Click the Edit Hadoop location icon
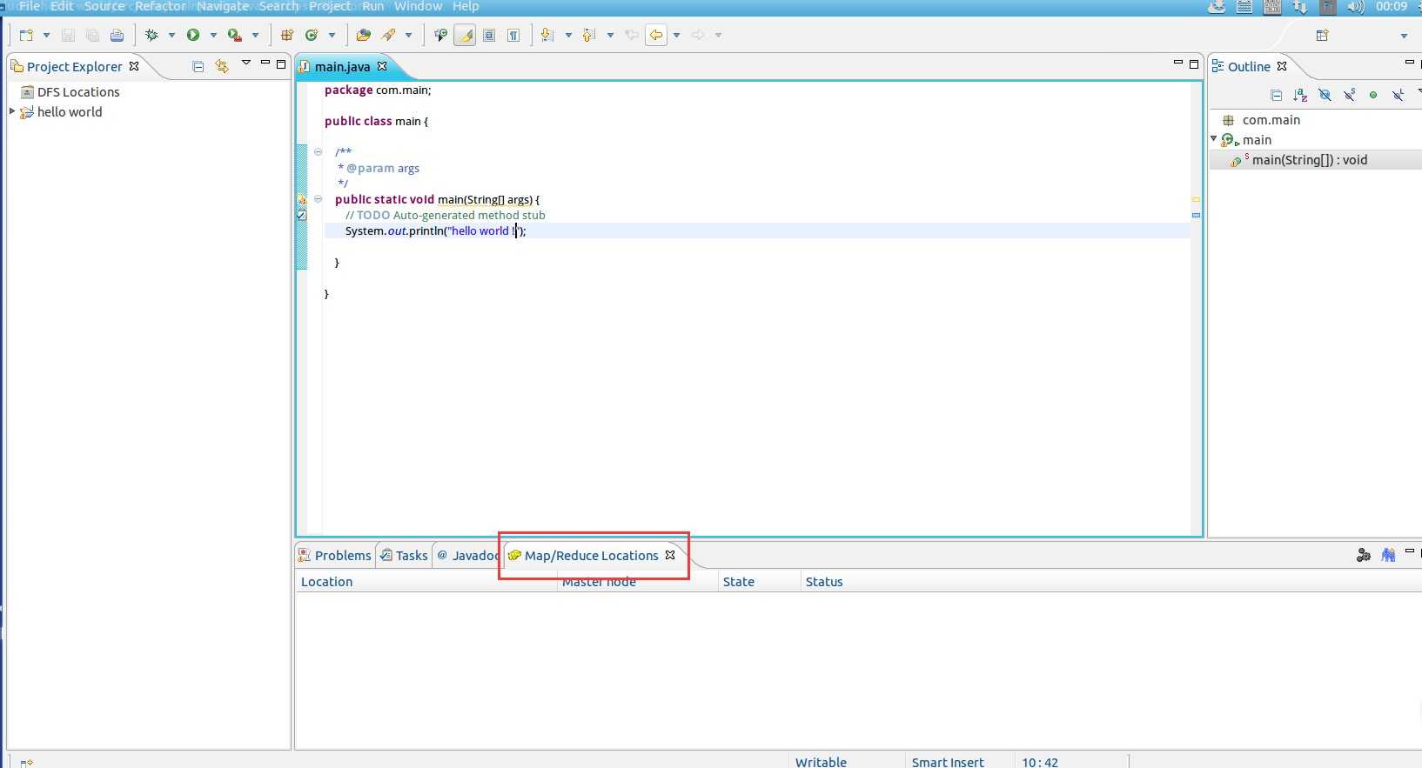The width and height of the screenshot is (1422, 768). (x=1364, y=555)
